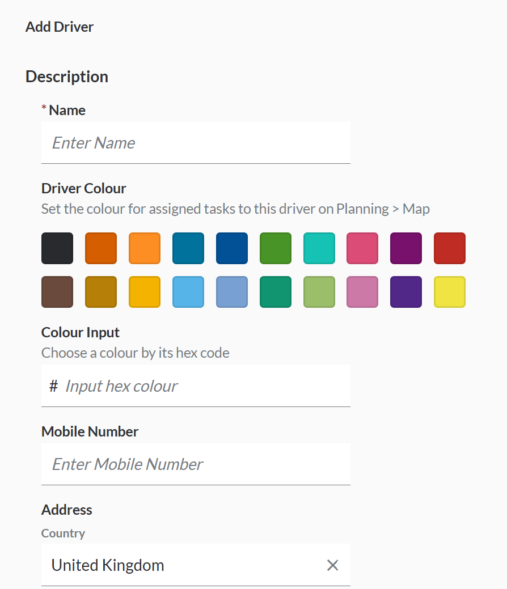Pick the green colour swatch
507x589 pixels.
(276, 248)
